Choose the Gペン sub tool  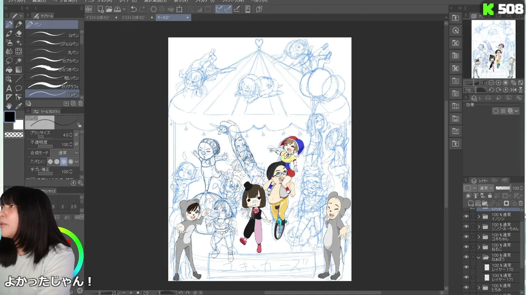(x=52, y=35)
